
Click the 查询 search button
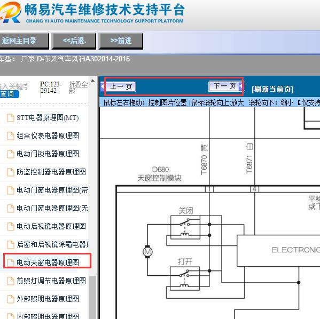click(9, 94)
